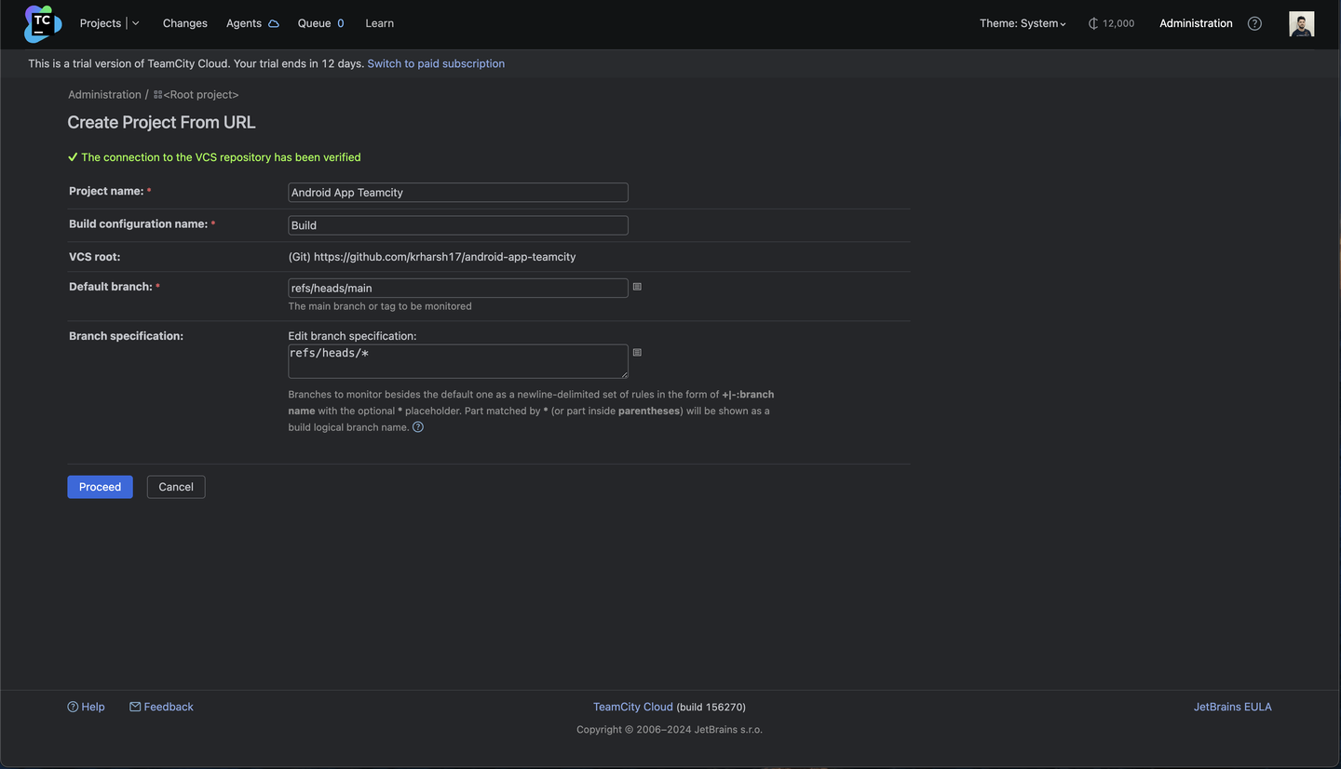Open the Theme: System dropdown
This screenshot has width=1341, height=769.
(1023, 23)
